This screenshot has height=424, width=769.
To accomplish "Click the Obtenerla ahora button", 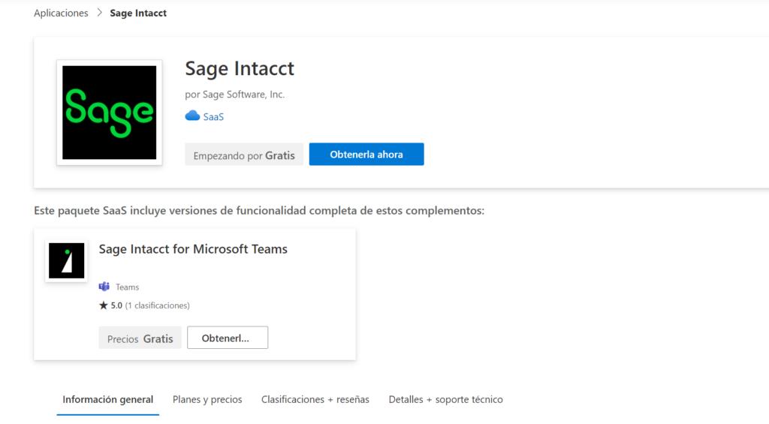I will tap(366, 155).
